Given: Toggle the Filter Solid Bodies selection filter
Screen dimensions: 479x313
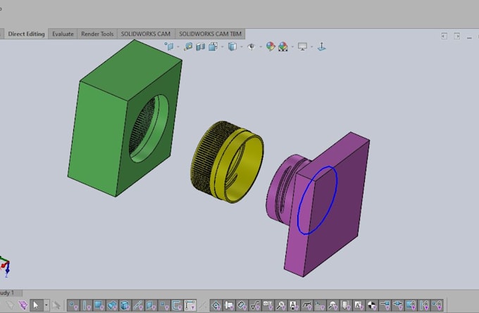Looking at the screenshot, I should click(x=125, y=305).
